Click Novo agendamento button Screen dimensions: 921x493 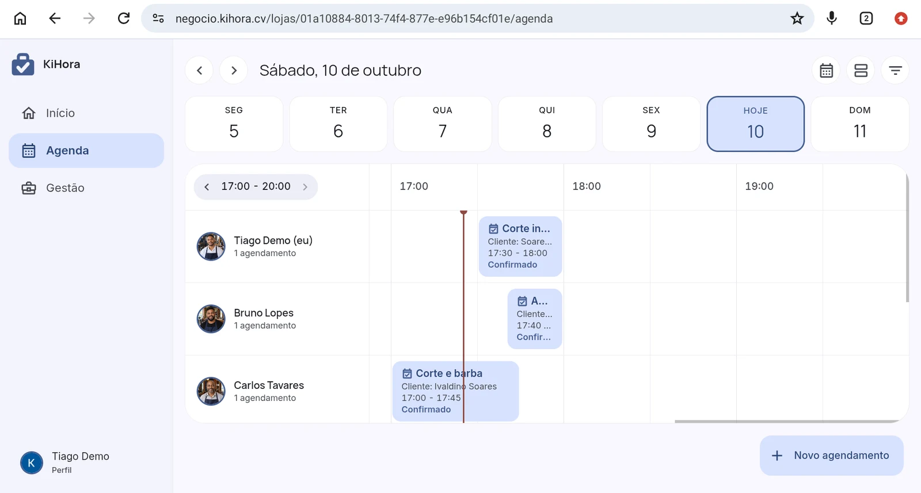832,456
